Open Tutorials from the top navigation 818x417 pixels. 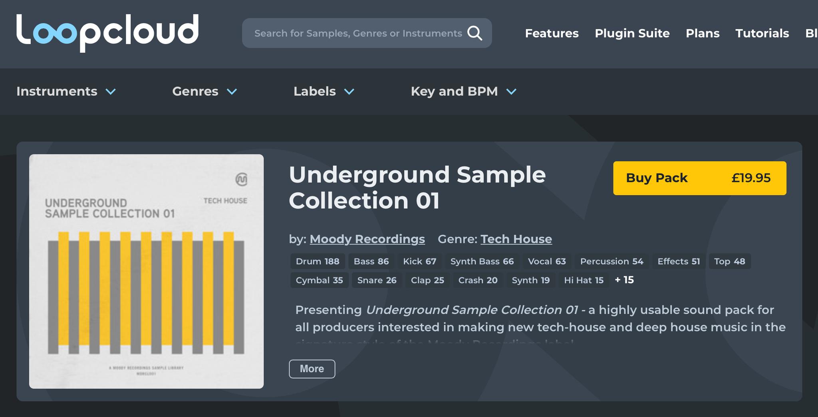coord(762,33)
